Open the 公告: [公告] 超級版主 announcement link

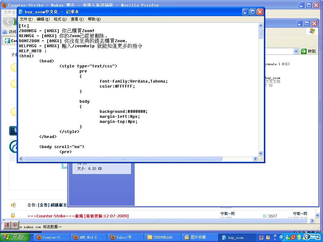[47, 205]
